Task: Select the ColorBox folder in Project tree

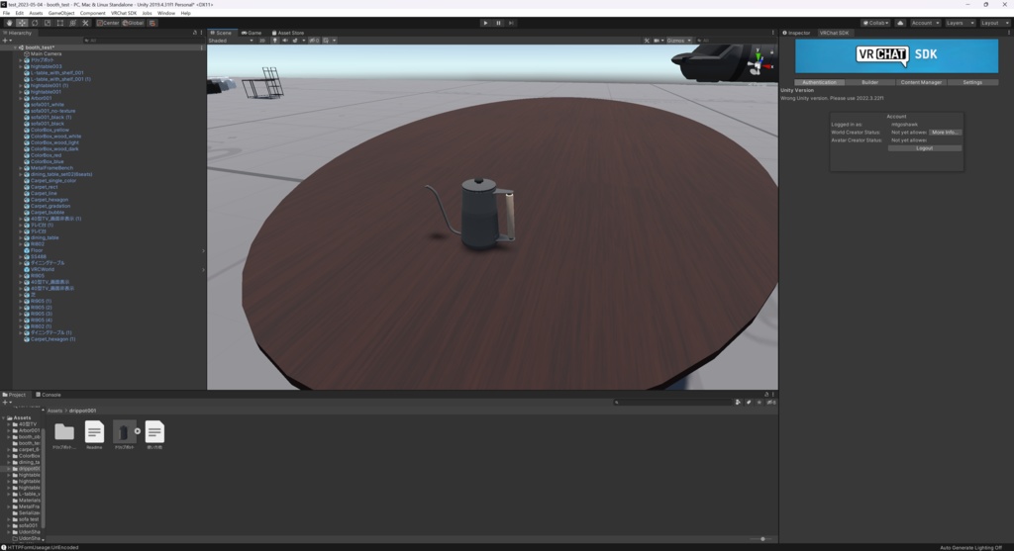Action: 27,456
